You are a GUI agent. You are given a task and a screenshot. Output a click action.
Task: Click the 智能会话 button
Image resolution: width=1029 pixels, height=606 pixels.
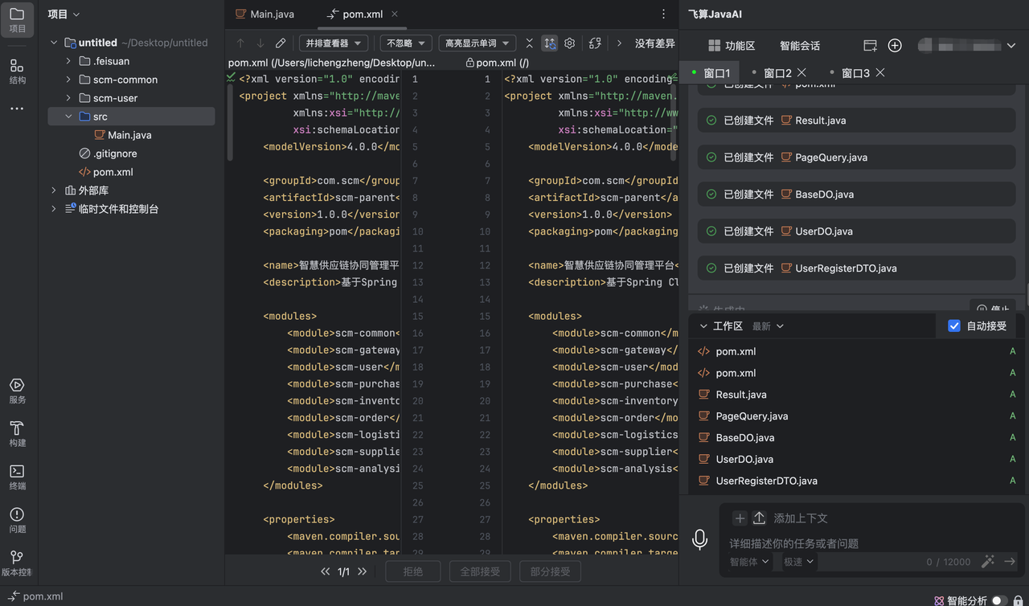click(800, 46)
